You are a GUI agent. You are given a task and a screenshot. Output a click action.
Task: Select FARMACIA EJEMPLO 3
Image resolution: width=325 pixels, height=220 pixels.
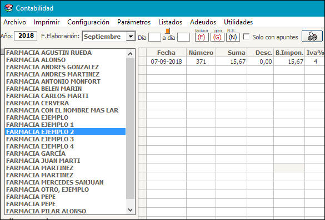pos(65,139)
